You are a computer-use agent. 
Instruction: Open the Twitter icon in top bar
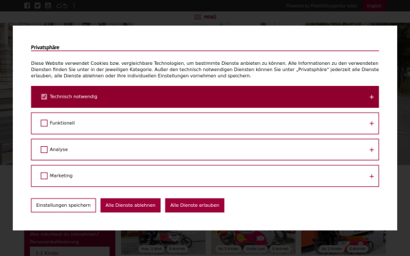38,5
